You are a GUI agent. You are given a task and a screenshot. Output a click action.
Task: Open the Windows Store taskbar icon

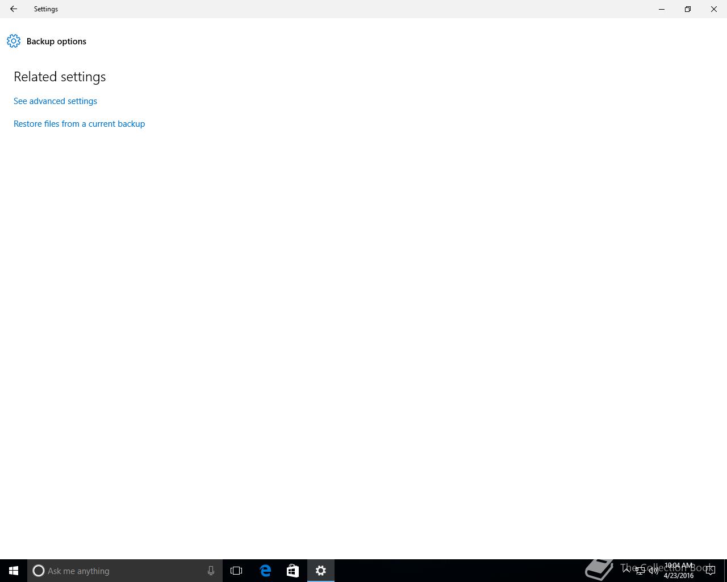tap(293, 571)
